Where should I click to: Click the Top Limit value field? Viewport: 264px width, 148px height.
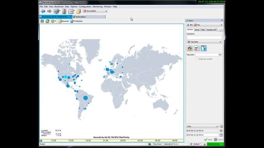(x=209, y=55)
